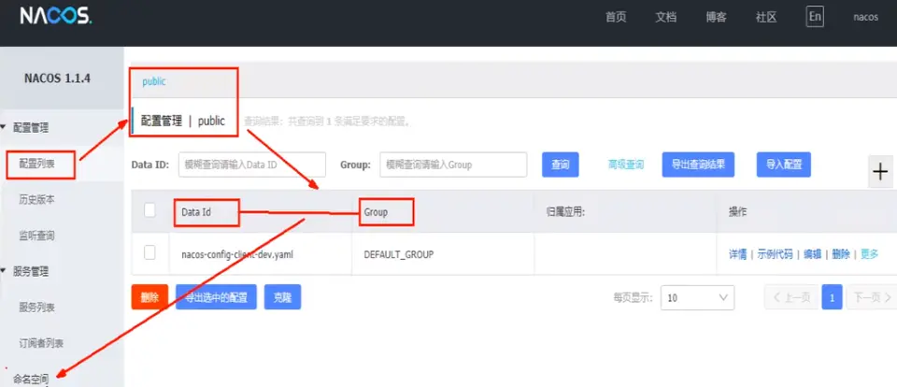Open 文档 in top navigation
This screenshot has height=387, width=897.
pos(666,17)
